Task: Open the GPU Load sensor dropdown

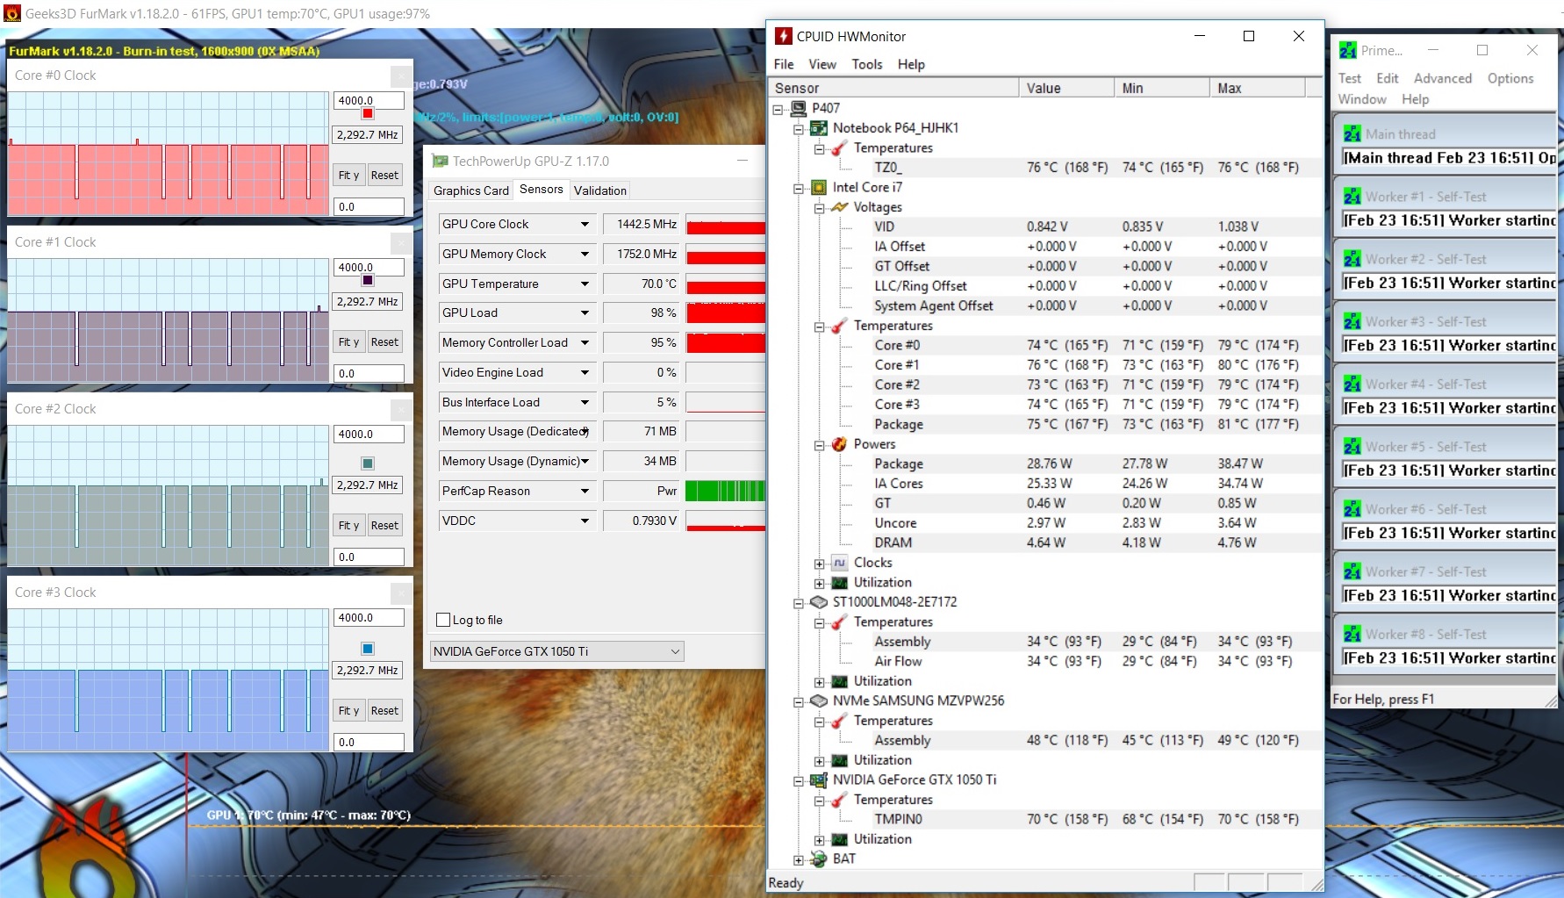Action: [585, 313]
